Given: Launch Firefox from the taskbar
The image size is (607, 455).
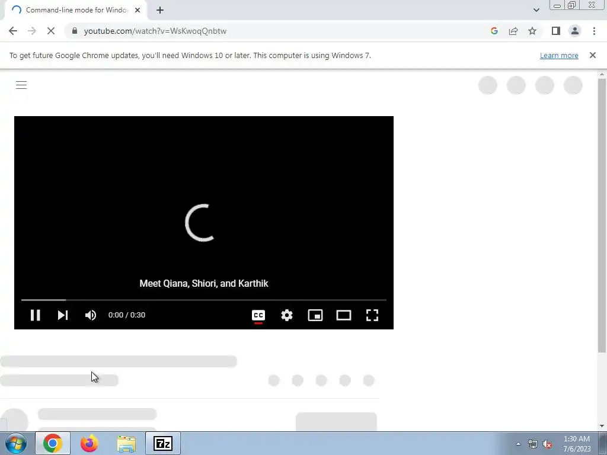Looking at the screenshot, I should point(89,443).
